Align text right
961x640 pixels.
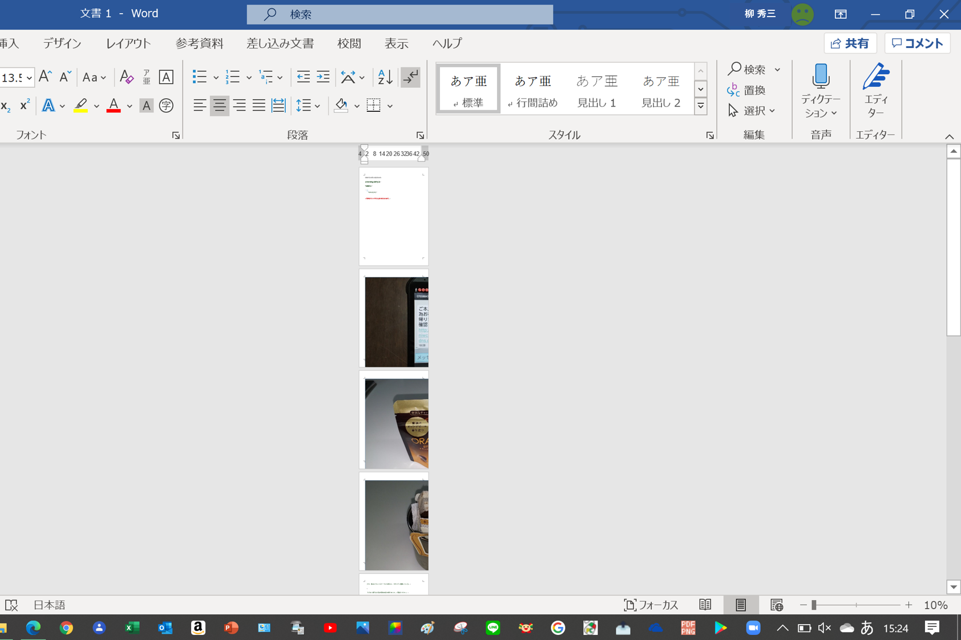pos(239,106)
